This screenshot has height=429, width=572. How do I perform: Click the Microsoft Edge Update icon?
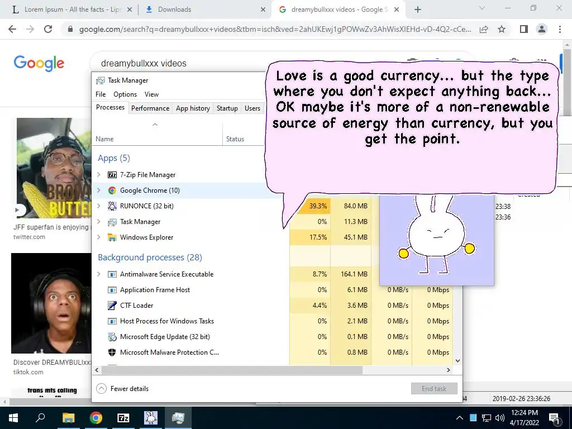tap(112, 337)
